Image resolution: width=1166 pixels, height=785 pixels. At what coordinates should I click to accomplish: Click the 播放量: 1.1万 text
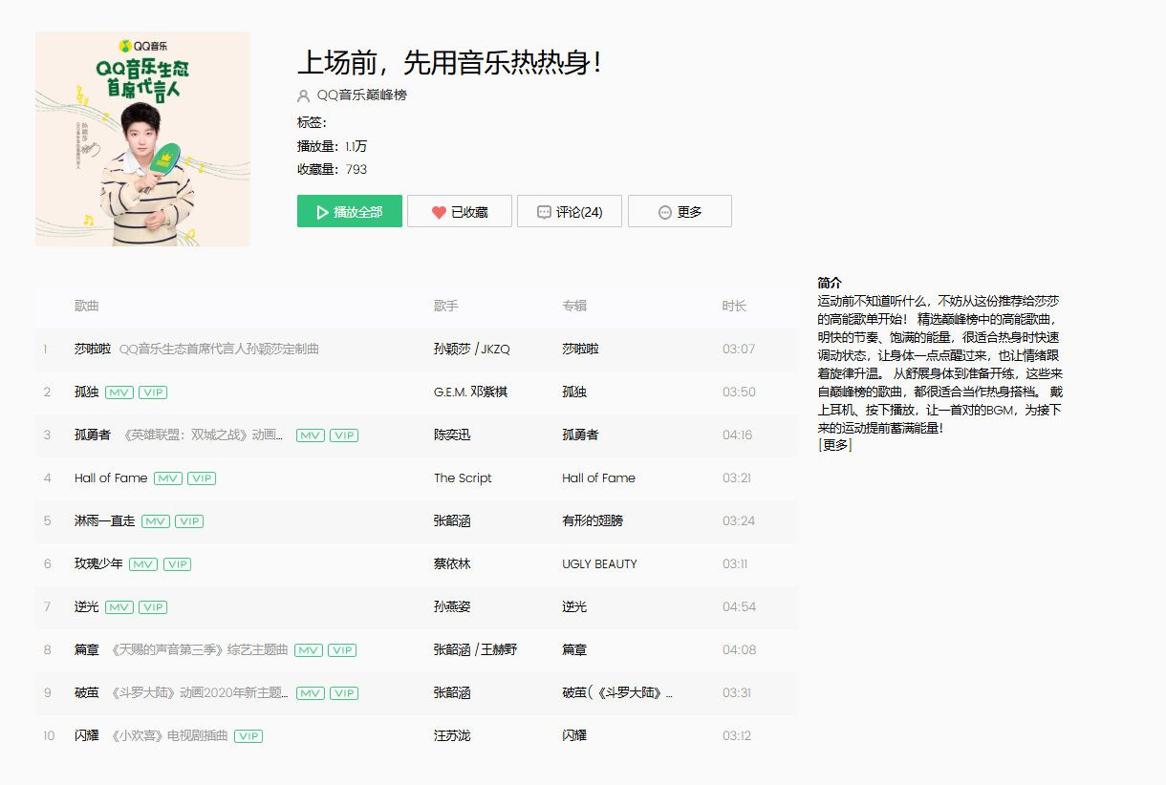coord(332,146)
